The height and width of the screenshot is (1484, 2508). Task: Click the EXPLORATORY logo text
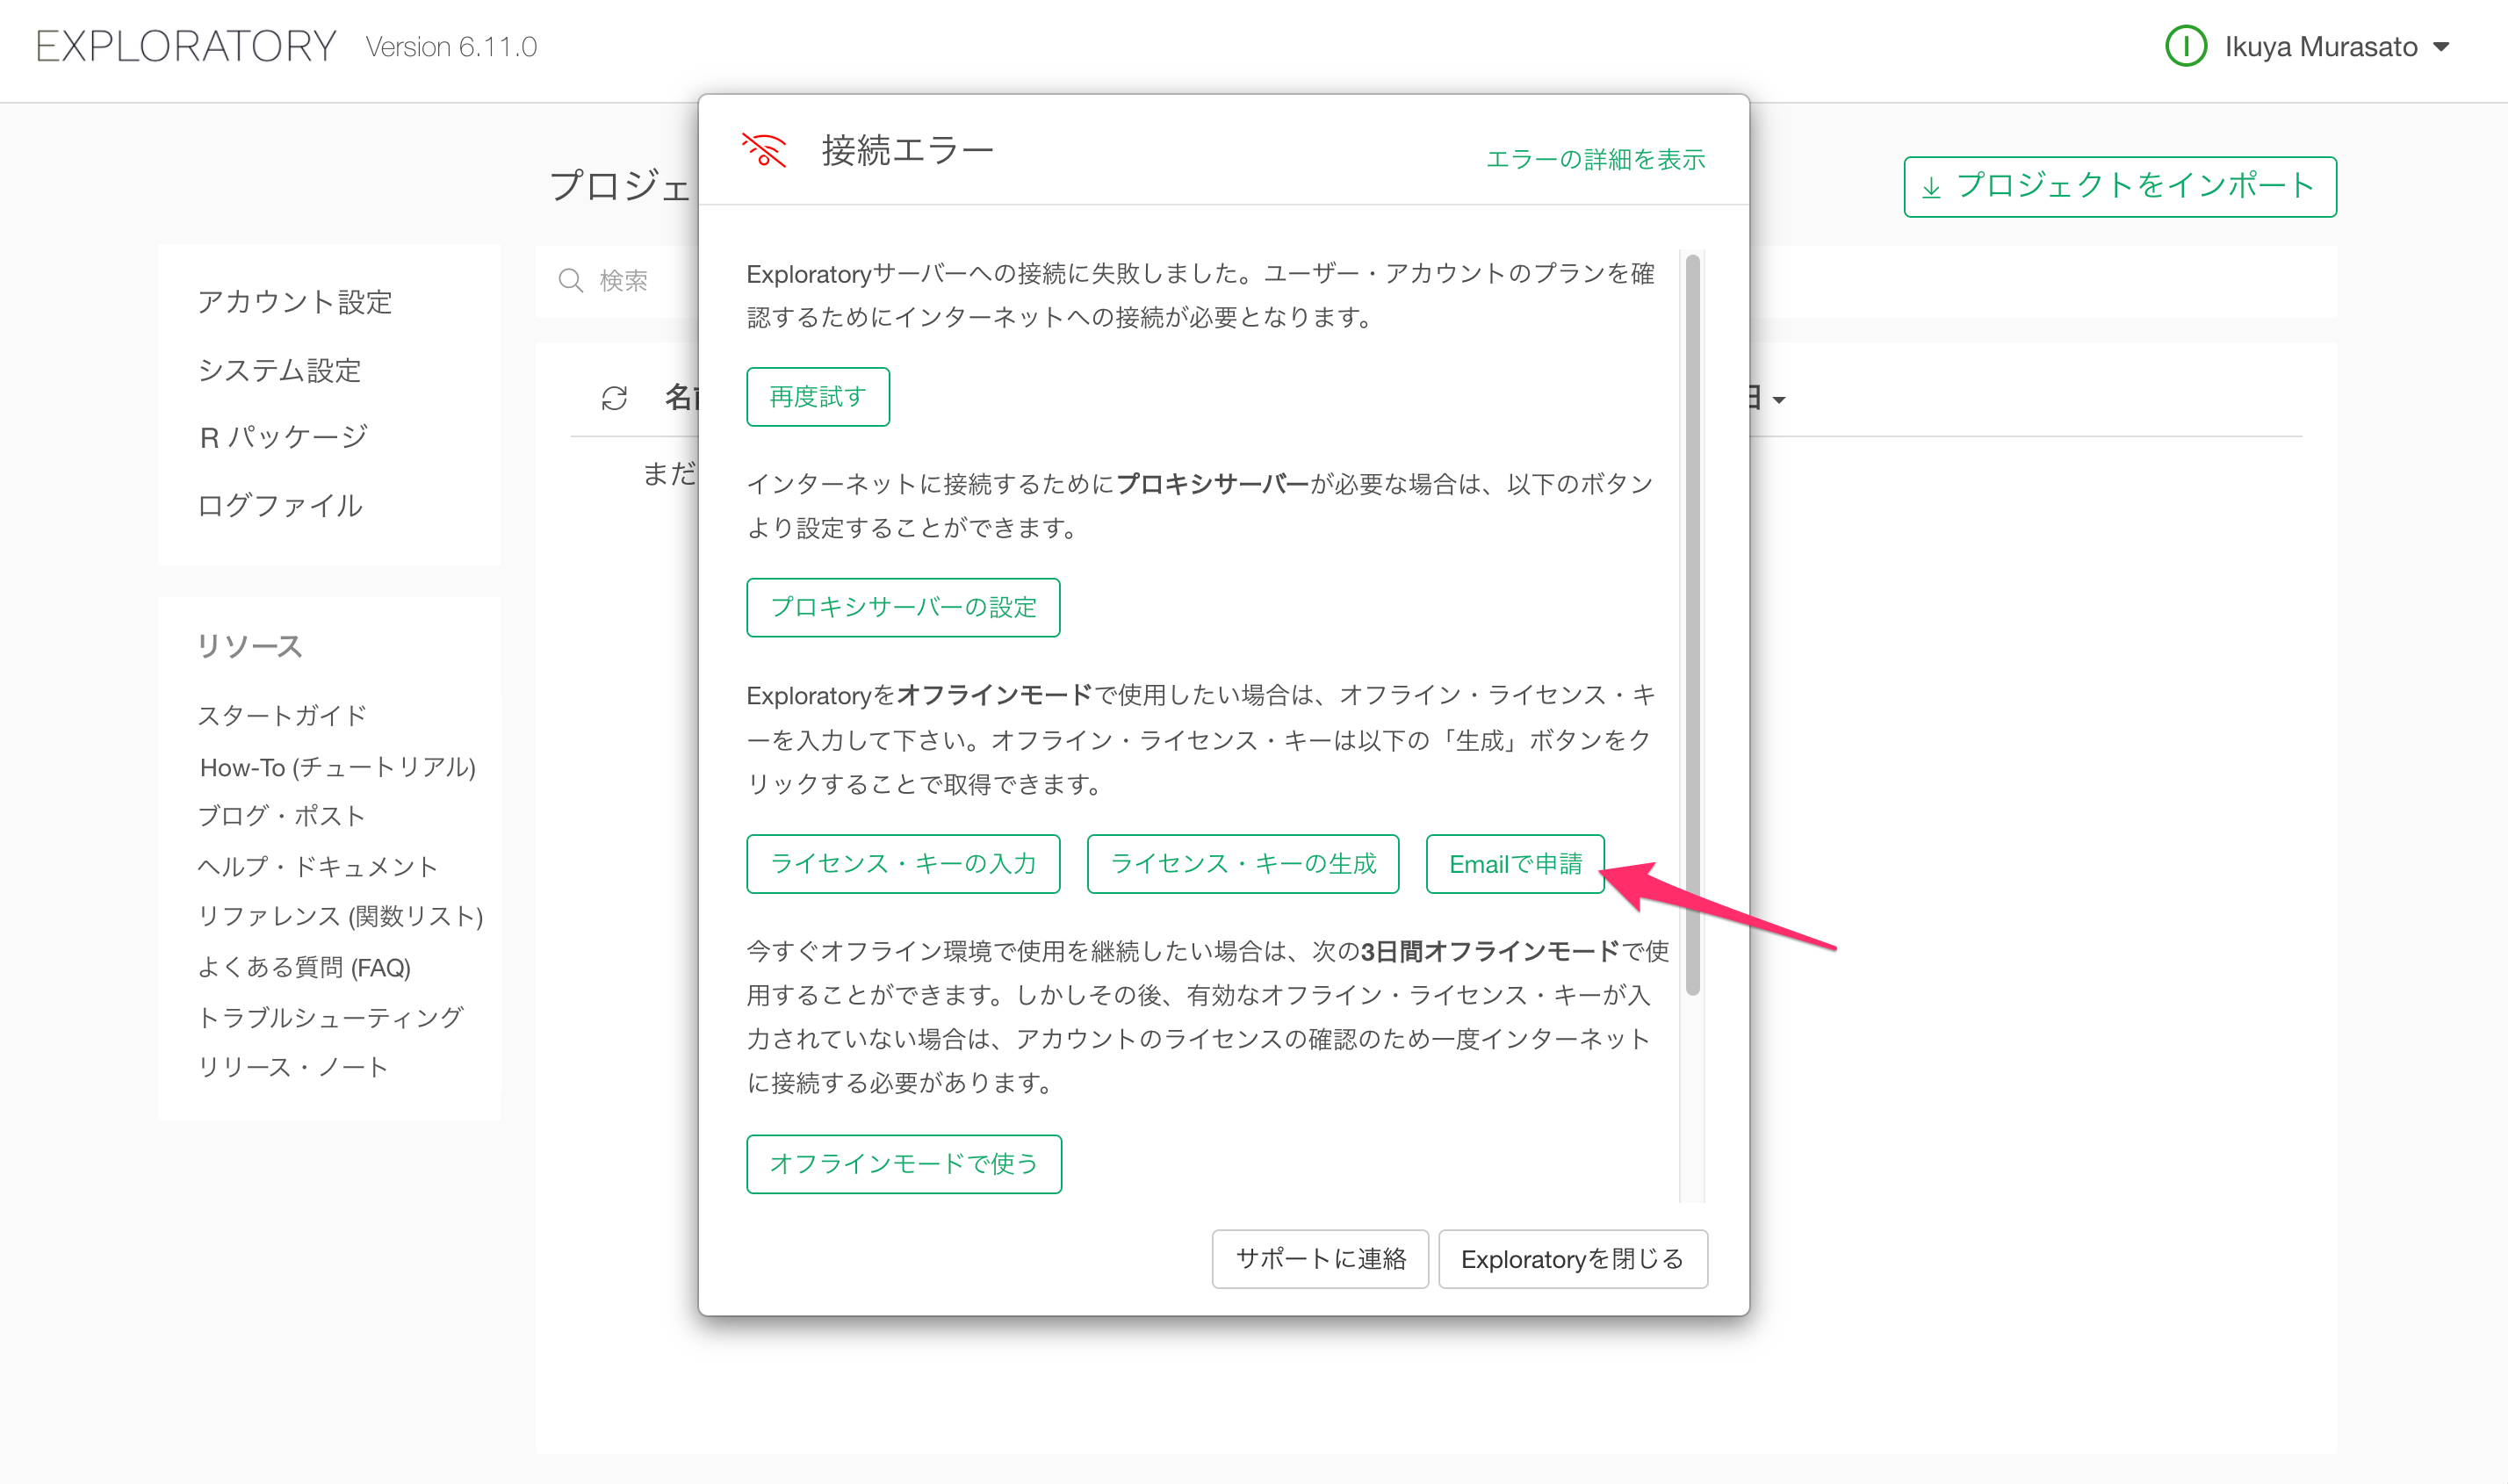tap(186, 46)
